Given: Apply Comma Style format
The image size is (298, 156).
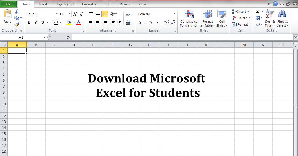Looking at the screenshot, I should click(x=157, y=22).
